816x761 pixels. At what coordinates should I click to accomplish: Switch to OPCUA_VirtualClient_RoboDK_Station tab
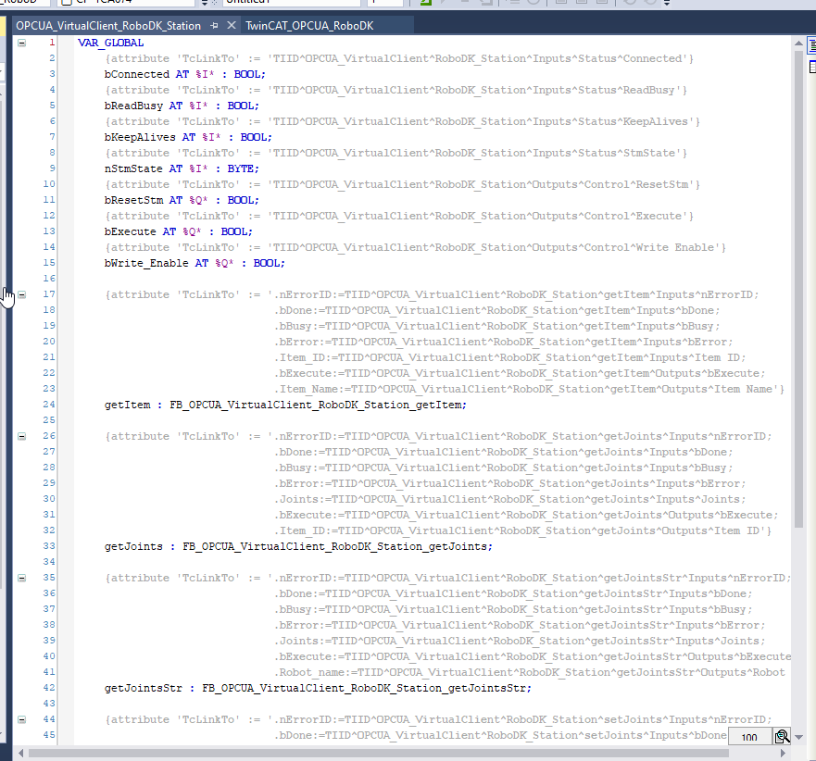(107, 26)
